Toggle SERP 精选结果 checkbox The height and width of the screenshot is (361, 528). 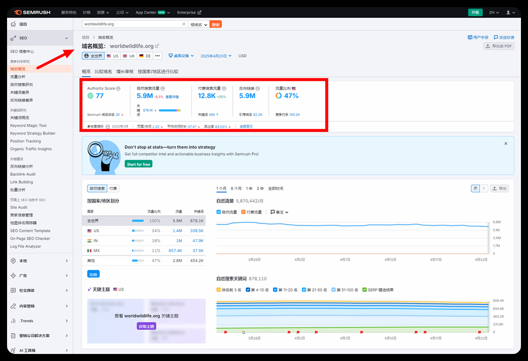point(364,290)
